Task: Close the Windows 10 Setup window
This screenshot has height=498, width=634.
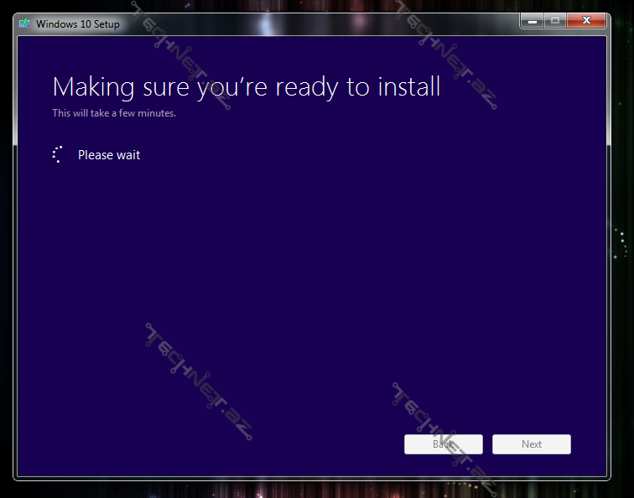Action: click(x=586, y=20)
